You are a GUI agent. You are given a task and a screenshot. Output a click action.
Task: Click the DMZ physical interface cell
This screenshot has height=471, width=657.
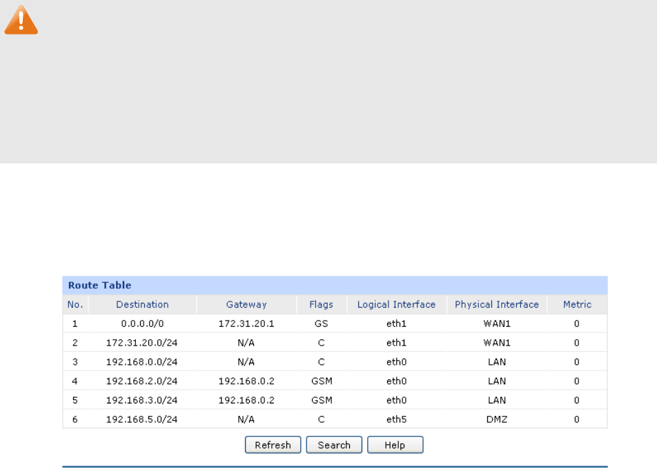(497, 419)
